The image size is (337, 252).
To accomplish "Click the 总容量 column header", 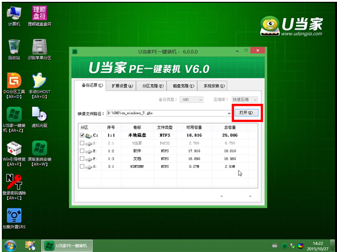I will point(230,128).
